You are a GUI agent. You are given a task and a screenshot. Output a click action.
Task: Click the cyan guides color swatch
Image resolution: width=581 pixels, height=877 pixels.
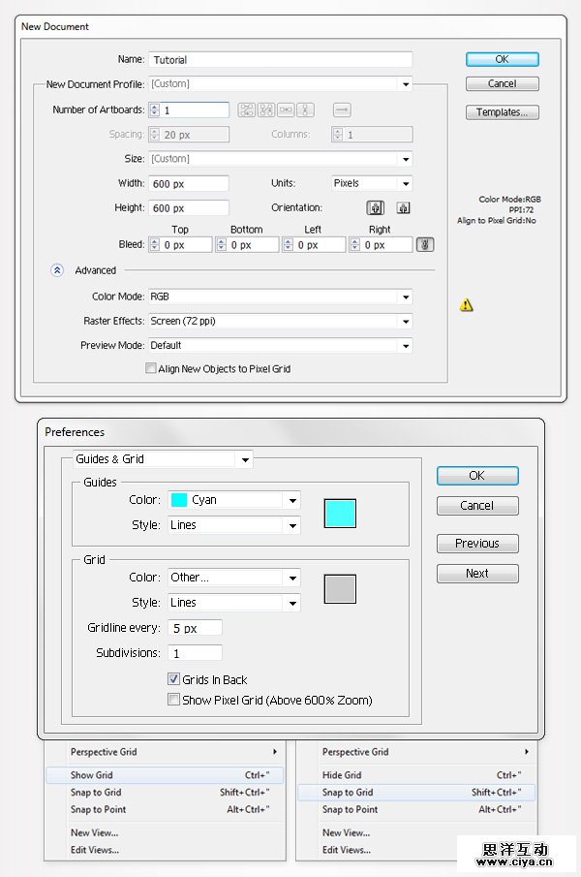point(340,513)
